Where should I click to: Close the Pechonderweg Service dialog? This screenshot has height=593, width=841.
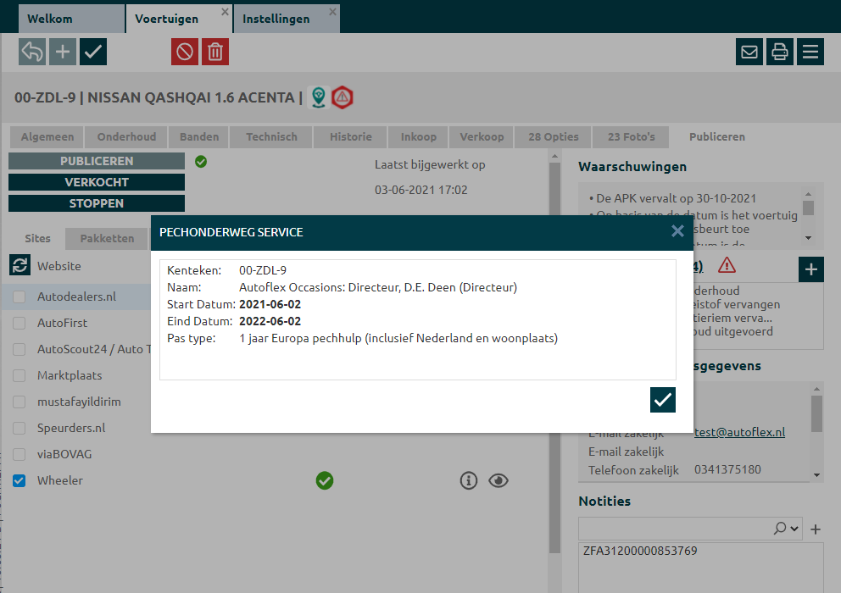click(677, 231)
